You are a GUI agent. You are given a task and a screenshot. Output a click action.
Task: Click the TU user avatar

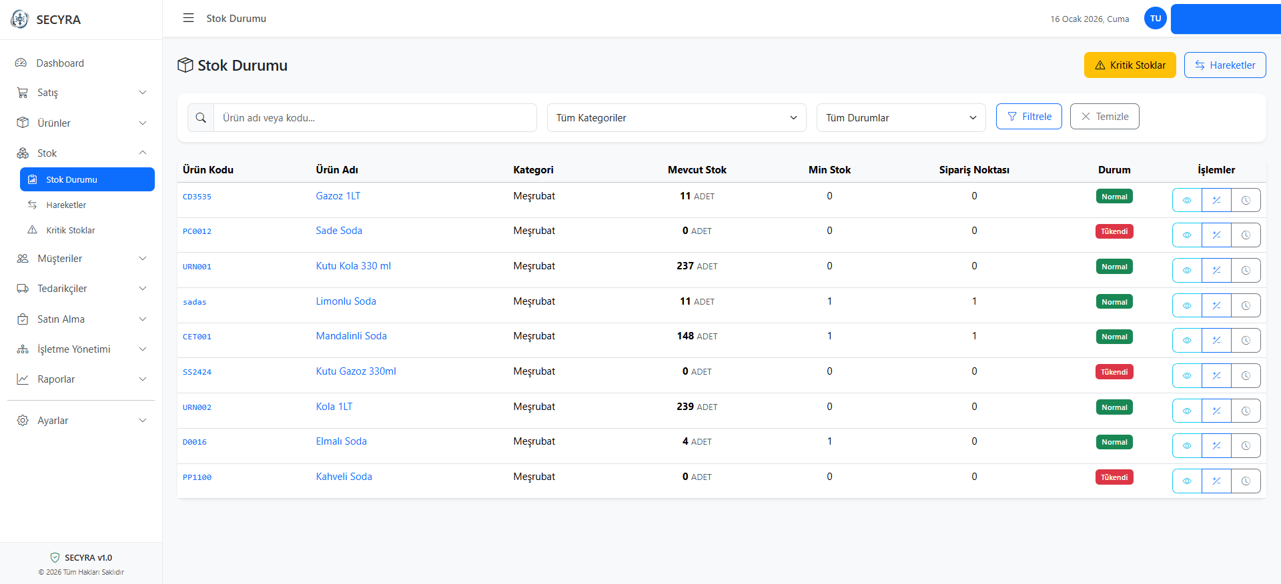1155,19
